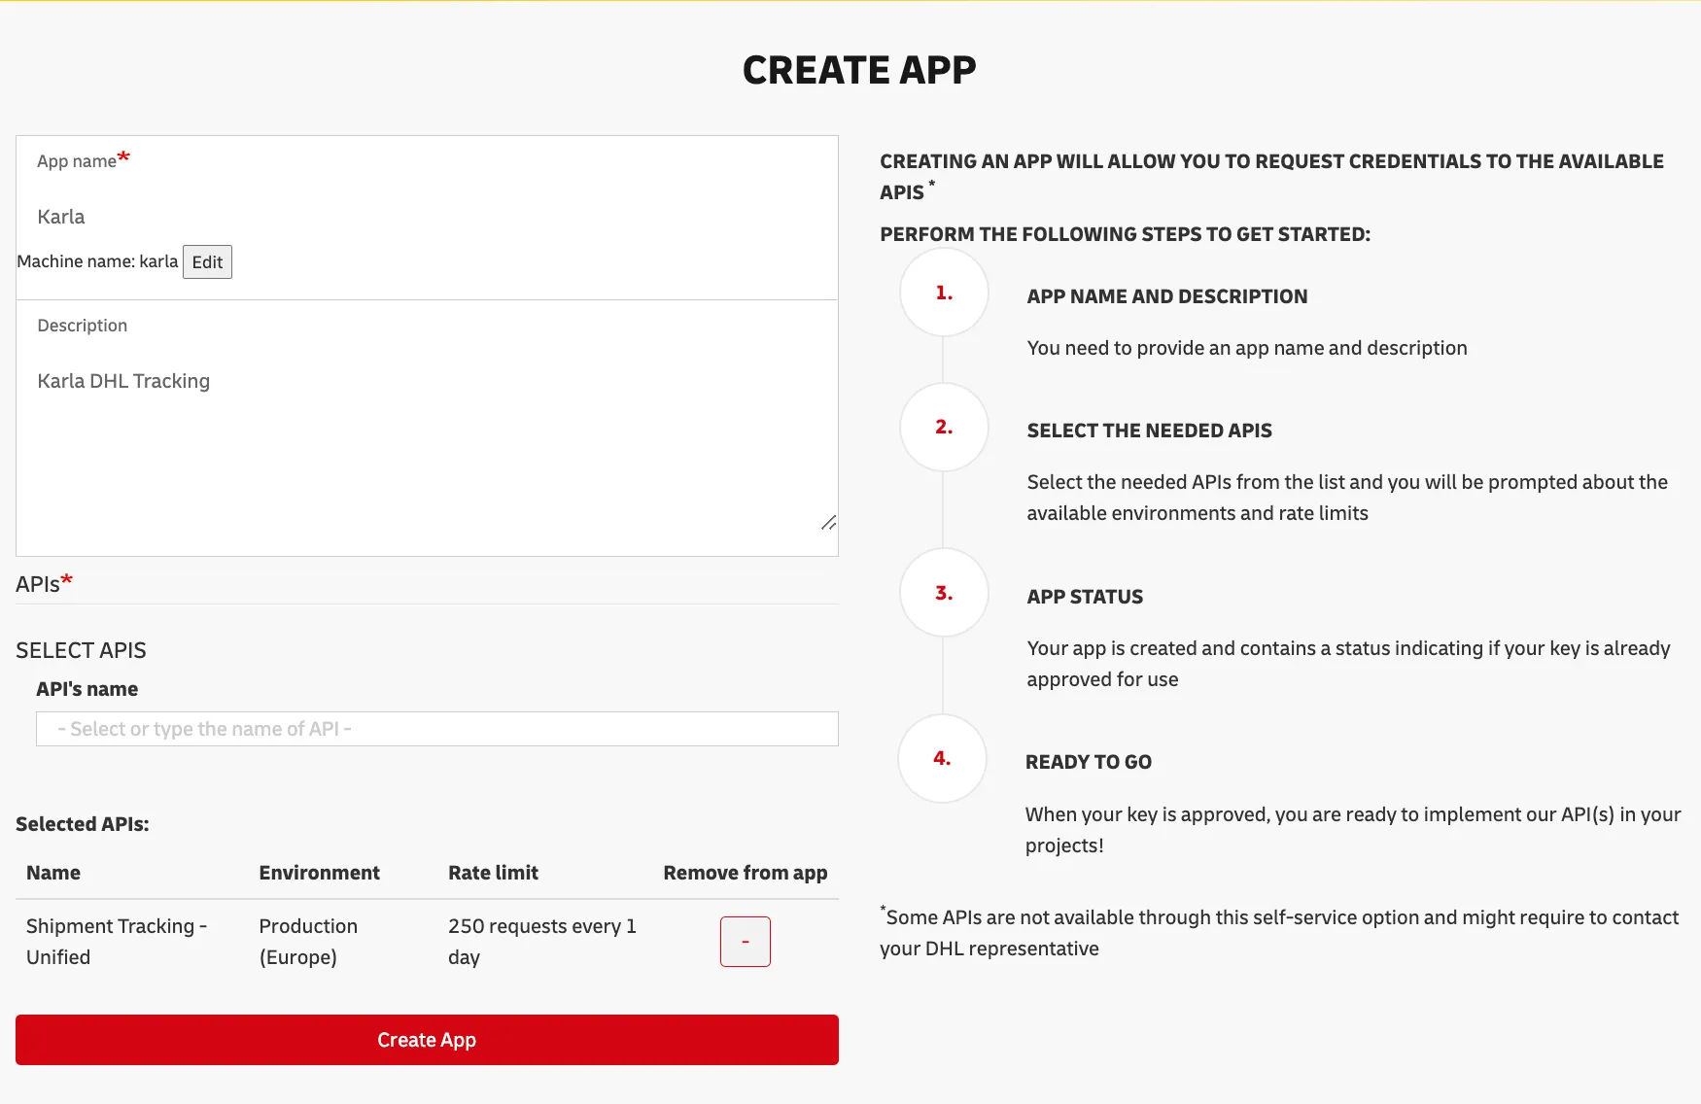Screen dimensions: 1701x1104
Task: Remove Shipment Tracking API using minus button
Action: coord(745,942)
